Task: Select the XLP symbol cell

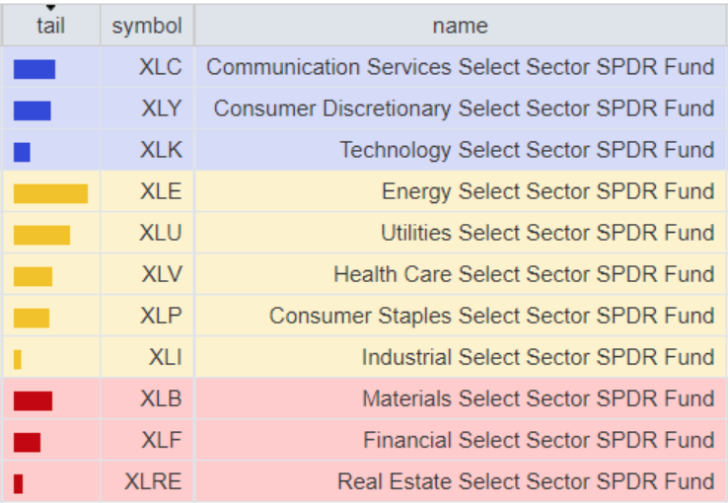Action: [x=161, y=317]
